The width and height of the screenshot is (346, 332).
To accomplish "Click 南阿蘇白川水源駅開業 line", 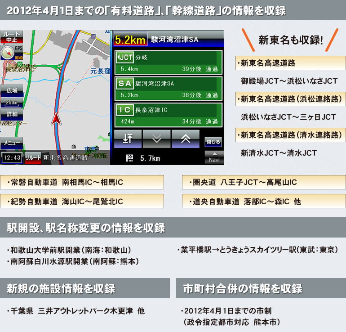I will coord(73,261).
